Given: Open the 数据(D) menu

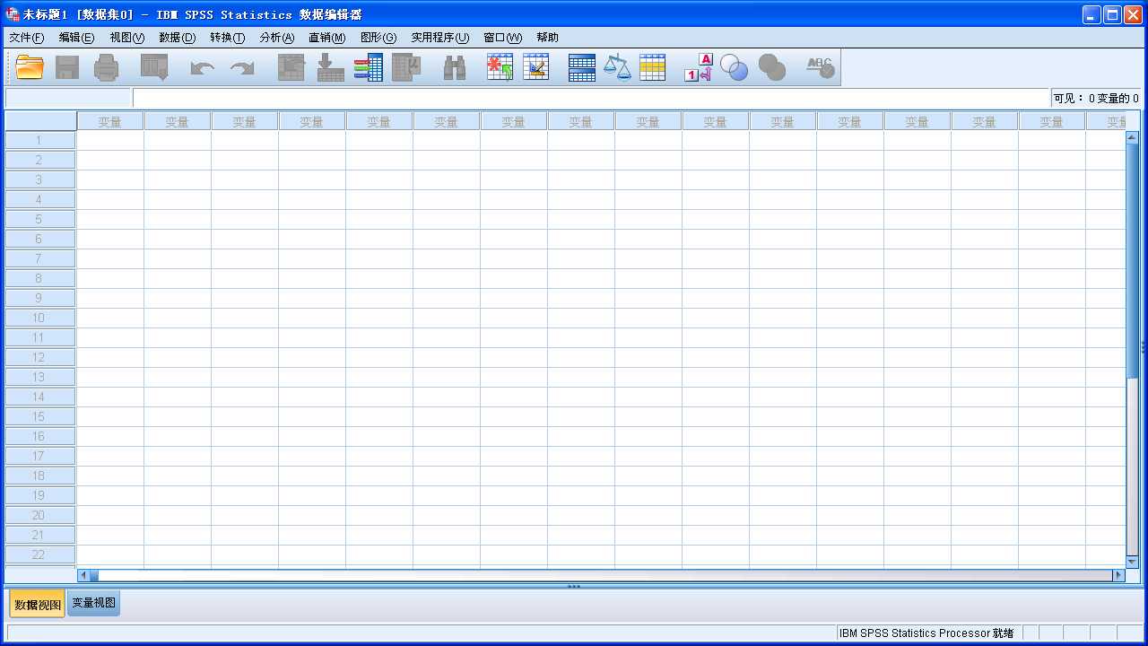Looking at the screenshot, I should click(x=177, y=38).
